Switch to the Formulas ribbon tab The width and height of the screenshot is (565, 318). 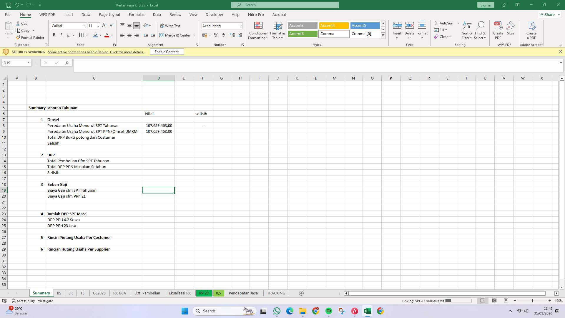[x=137, y=14]
